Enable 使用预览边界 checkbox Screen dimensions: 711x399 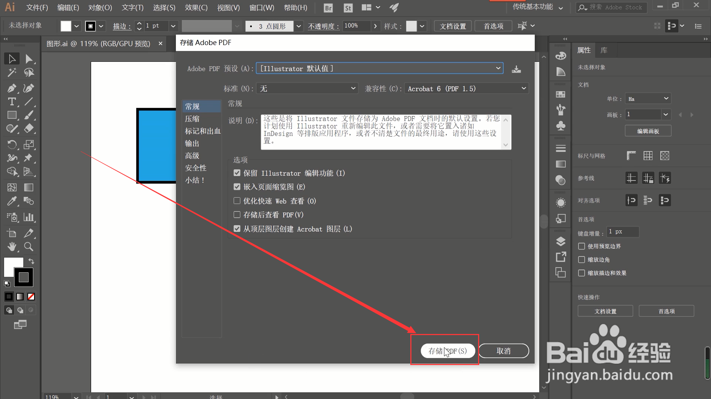click(x=581, y=246)
